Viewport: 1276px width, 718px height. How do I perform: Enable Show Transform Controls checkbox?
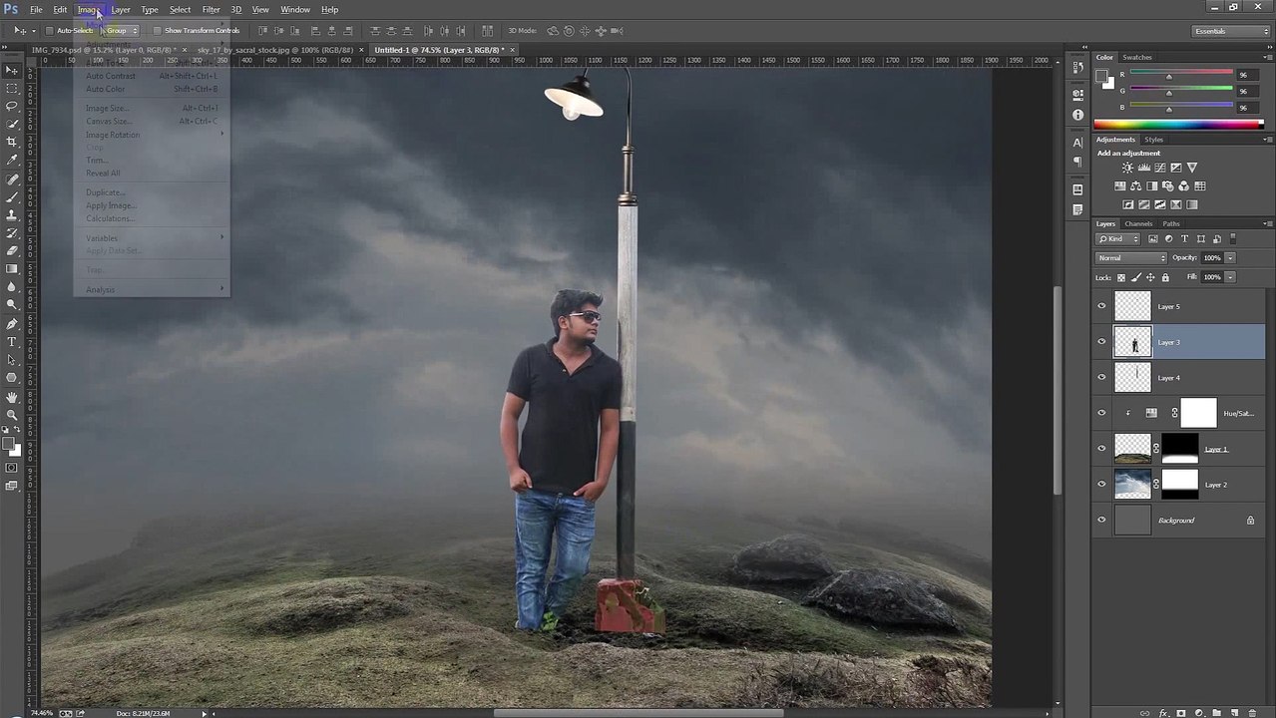point(157,31)
